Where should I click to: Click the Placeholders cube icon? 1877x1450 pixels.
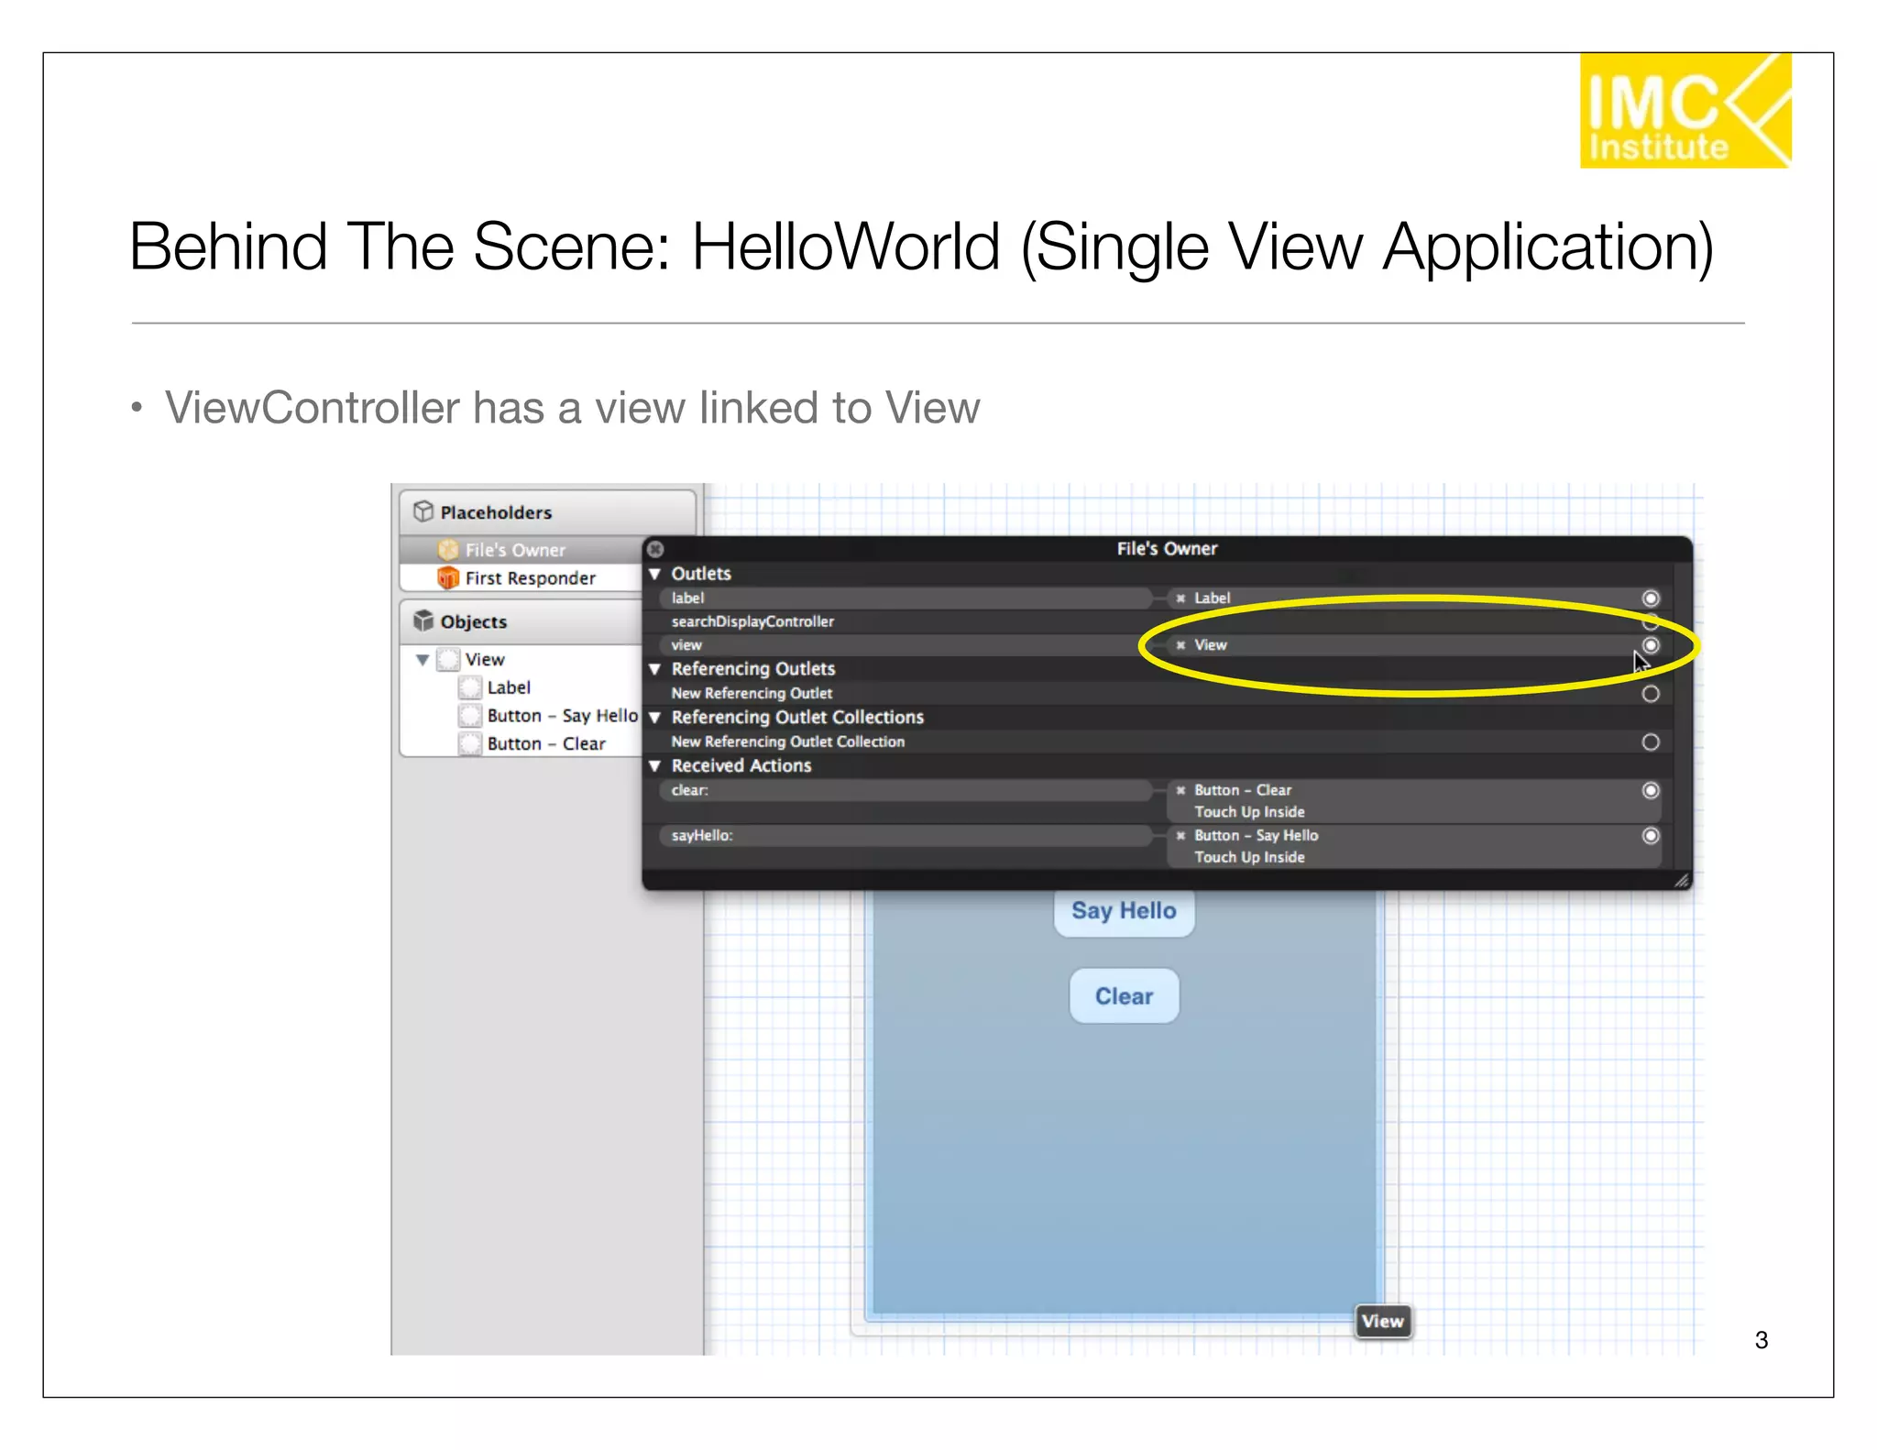tap(423, 511)
